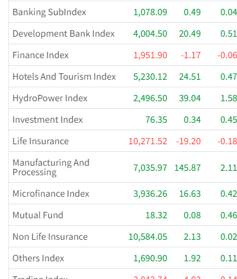This screenshot has width=237, height=279.
Task: Select the Development Bank Index name
Action: point(63,34)
